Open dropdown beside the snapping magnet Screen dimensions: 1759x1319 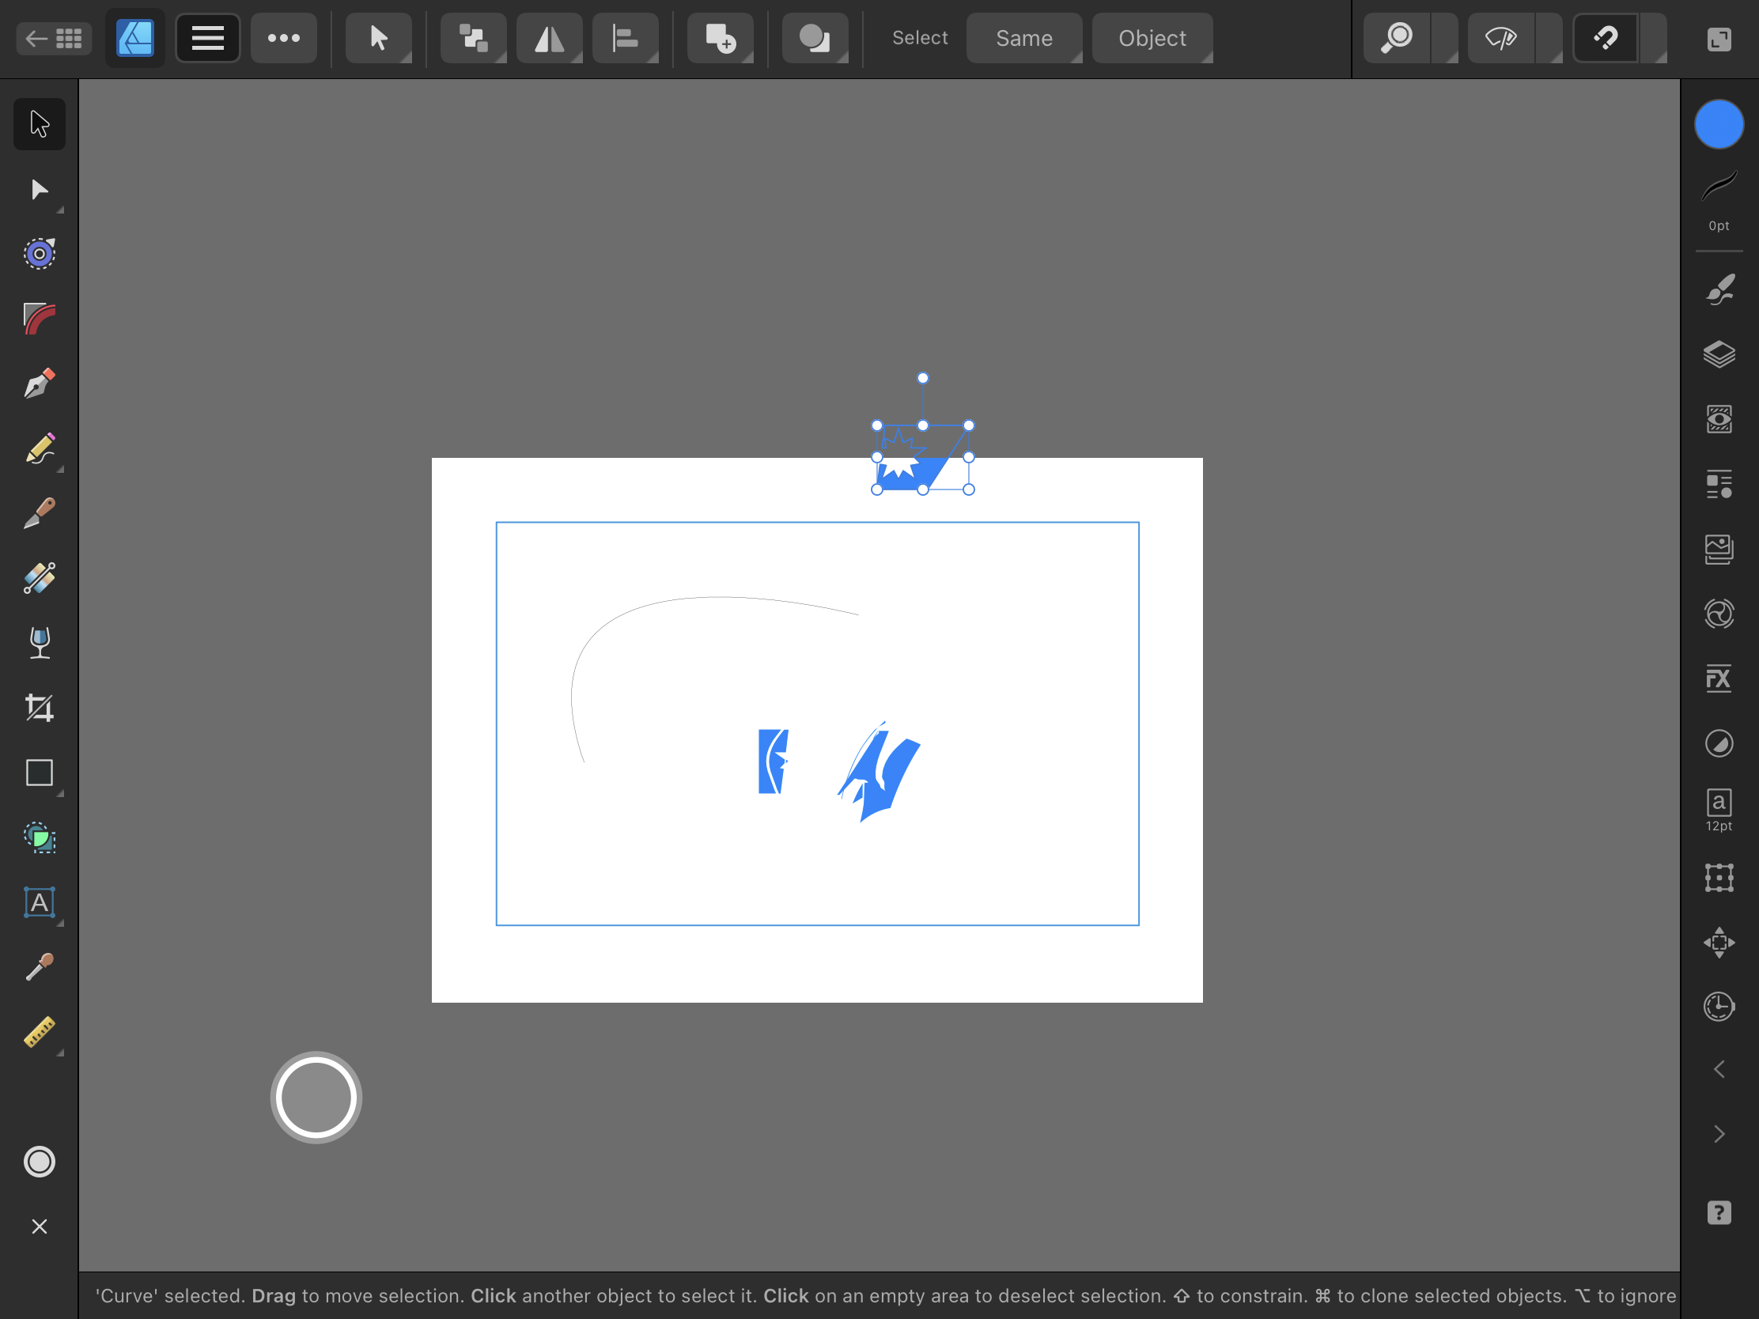tap(1654, 38)
